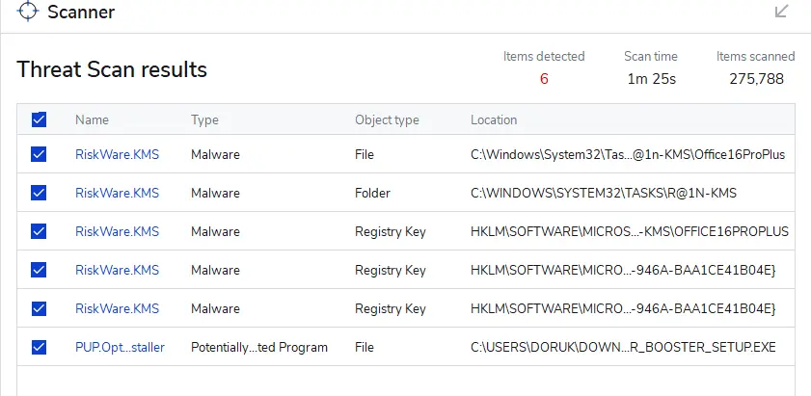Sort results by Type column header

[204, 119]
